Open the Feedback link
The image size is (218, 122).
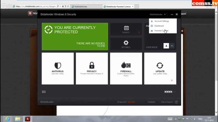pos(151,102)
